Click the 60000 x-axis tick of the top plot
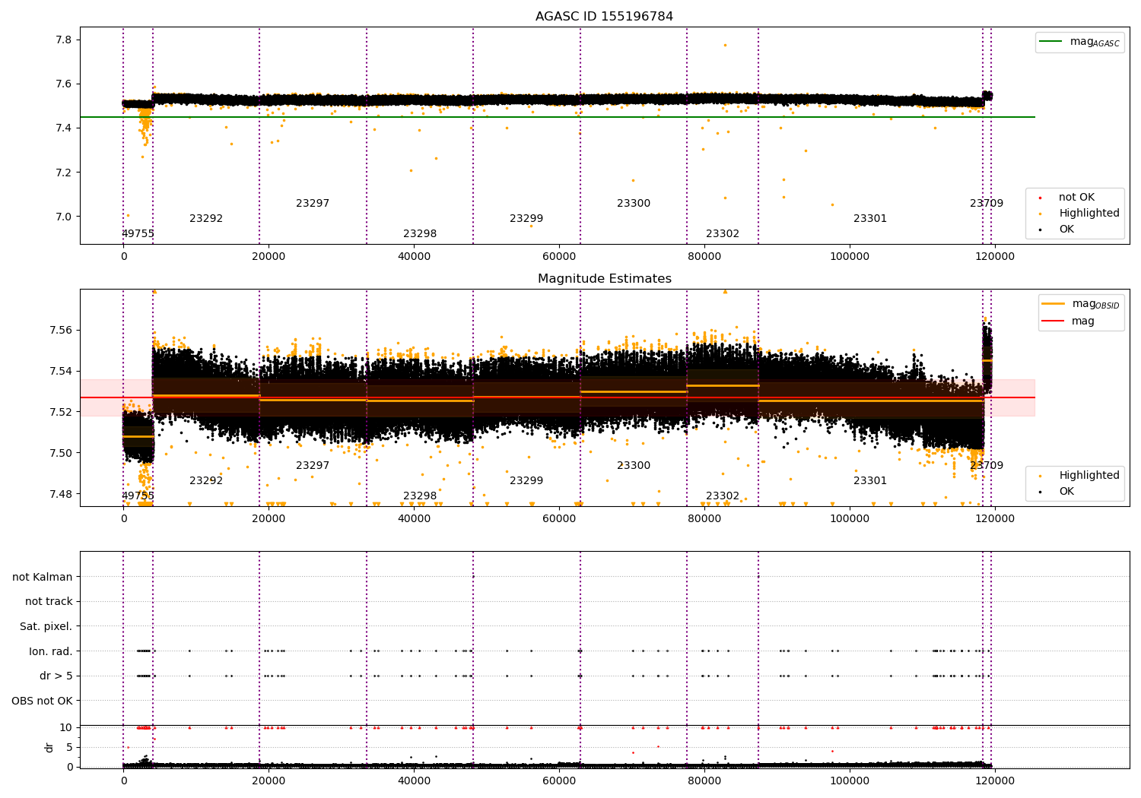This screenshot has width=1141, height=798. pyautogui.click(x=559, y=257)
